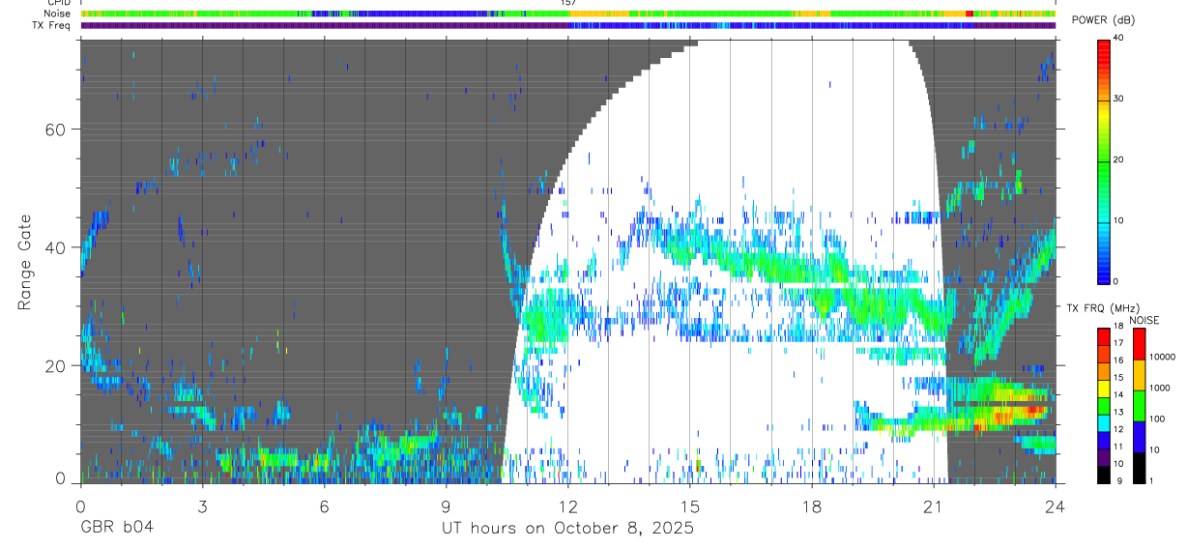The image size is (1187, 548).
Task: Click the Range Gate axis title
Action: 26,262
